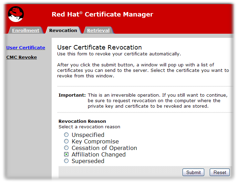Screen dimensions: 238x184
Task: Click the Revocation Reason section label
Action: click(x=82, y=121)
